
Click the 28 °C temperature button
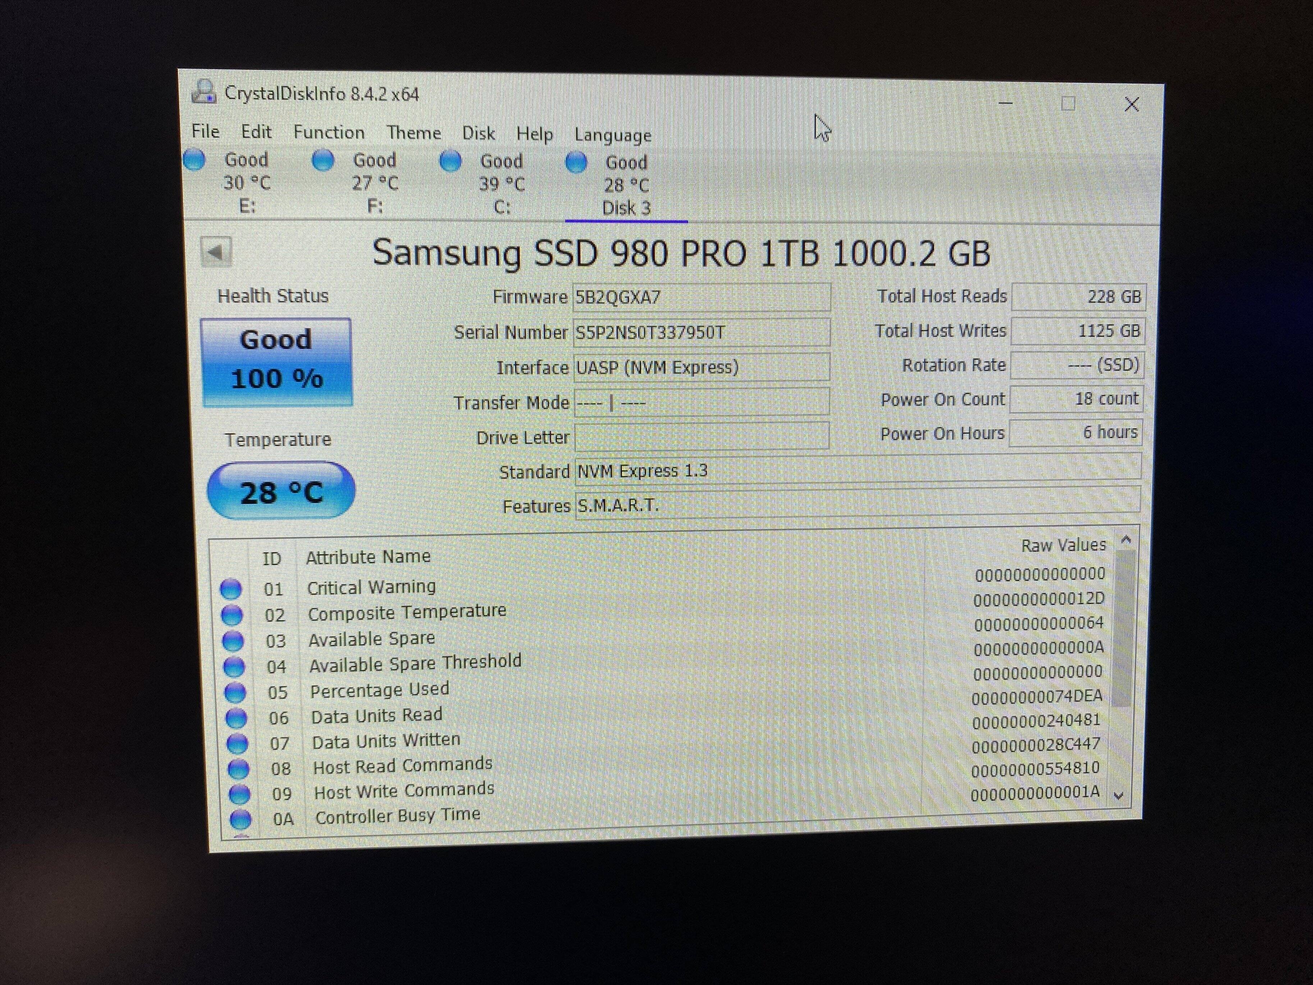point(281,492)
